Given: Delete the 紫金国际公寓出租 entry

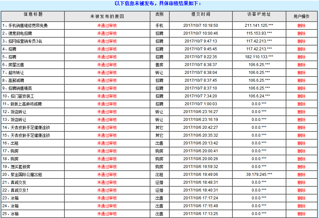Looking at the screenshot, I should [301, 175].
